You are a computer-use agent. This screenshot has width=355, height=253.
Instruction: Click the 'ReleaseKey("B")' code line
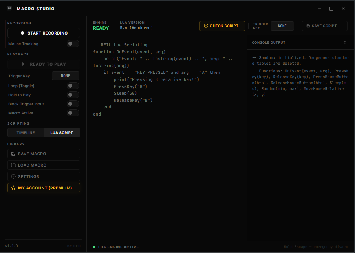133,100
